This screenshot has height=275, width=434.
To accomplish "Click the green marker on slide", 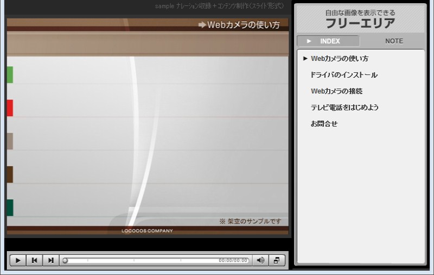I will pos(10,74).
